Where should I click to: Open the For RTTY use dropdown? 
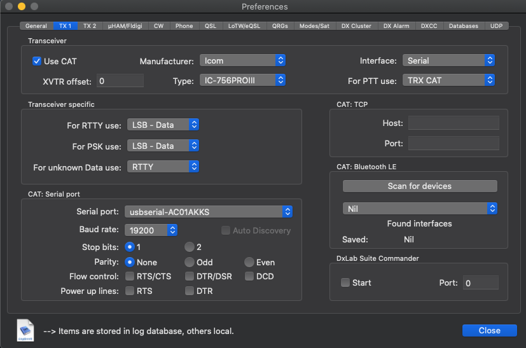point(163,125)
